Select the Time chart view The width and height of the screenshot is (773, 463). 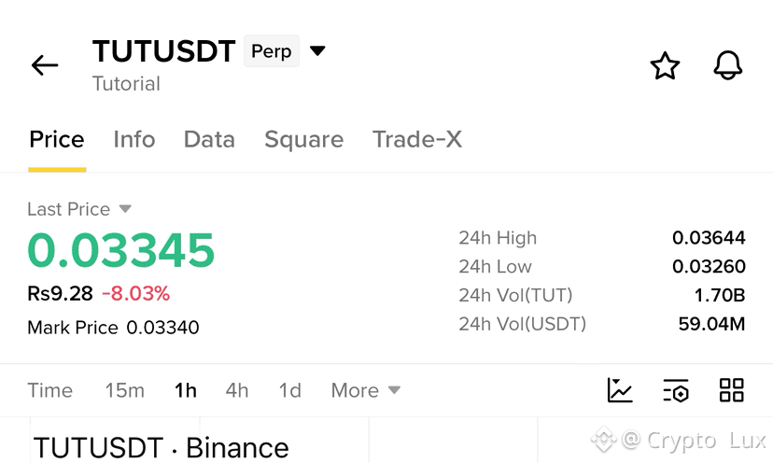(49, 390)
